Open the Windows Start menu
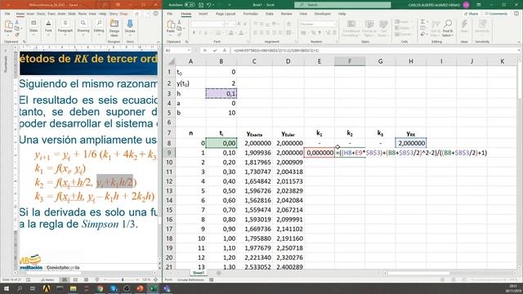The image size is (523, 294). pos(7,288)
